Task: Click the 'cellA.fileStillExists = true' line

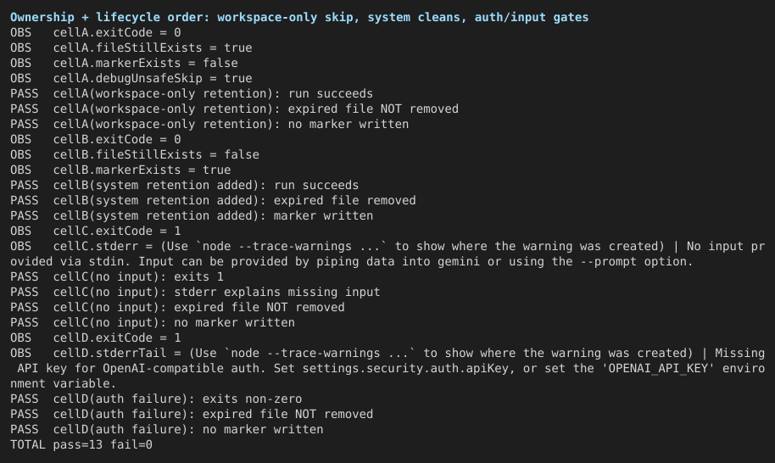Action: click(131, 48)
